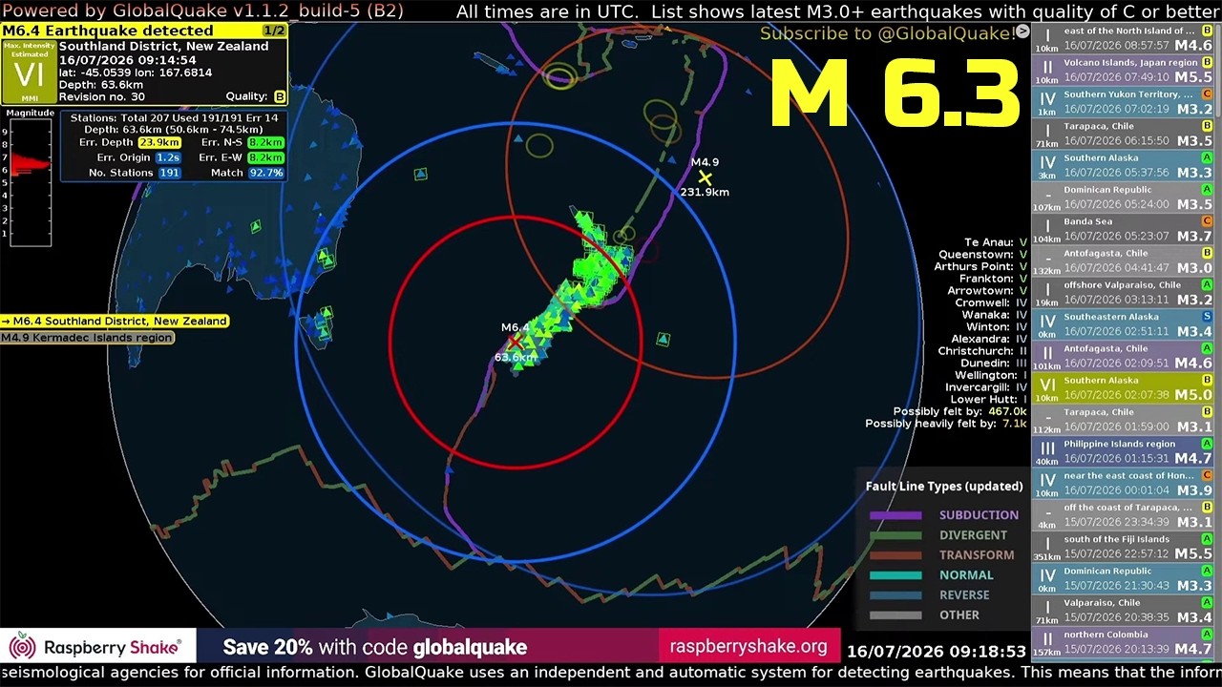Viewport: 1222px width, 687px height.
Task: Select M4.9 Kermadec Islands region entry
Action: coord(87,338)
